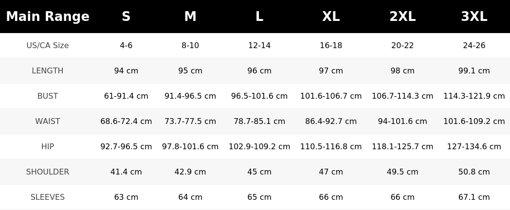Click the SHOULDER row label
Image resolution: width=510 pixels, height=210 pixels.
pyautogui.click(x=48, y=172)
